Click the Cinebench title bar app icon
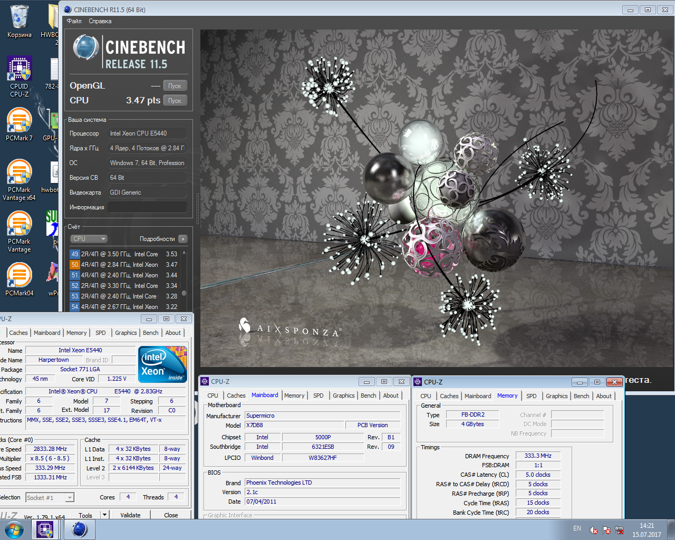 [67, 9]
